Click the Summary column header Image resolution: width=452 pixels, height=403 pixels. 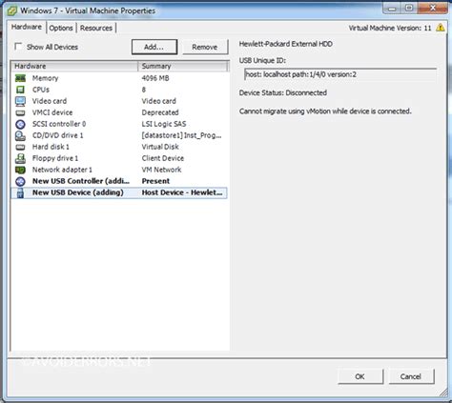click(183, 66)
